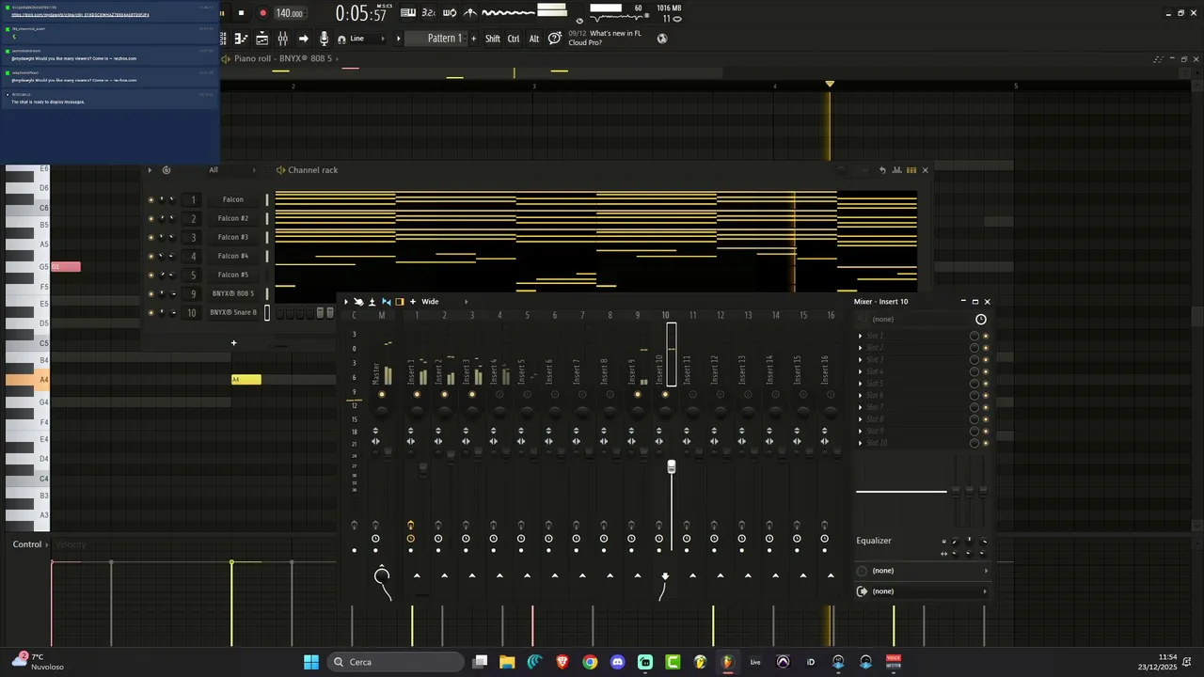Image resolution: width=1204 pixels, height=677 pixels.
Task: Adjust first Equalizer band slider
Action: (956, 491)
